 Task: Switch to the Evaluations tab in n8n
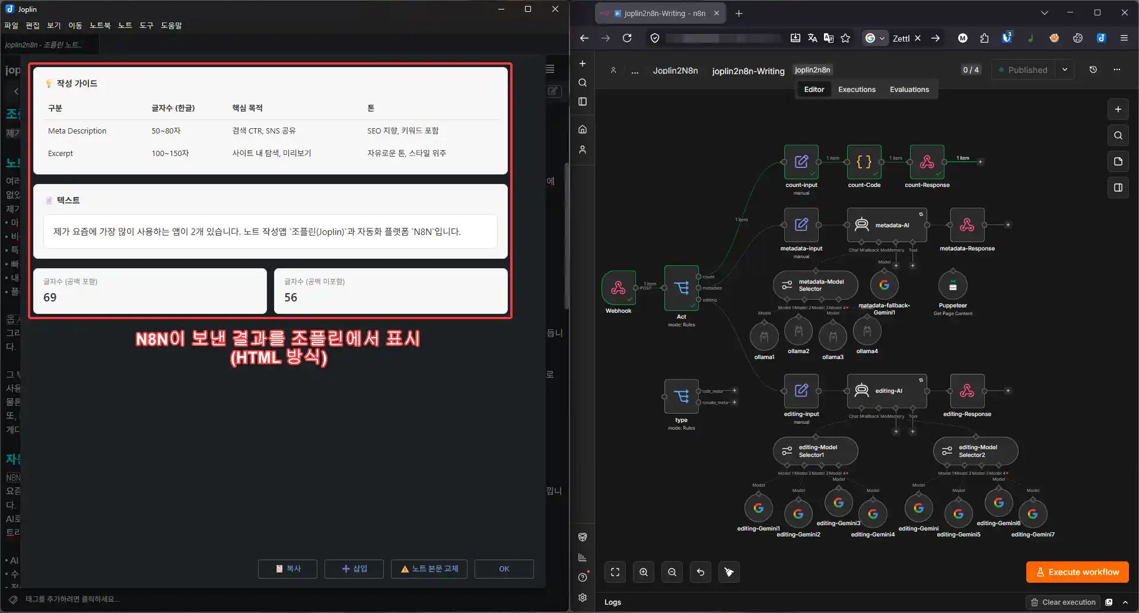coord(909,90)
